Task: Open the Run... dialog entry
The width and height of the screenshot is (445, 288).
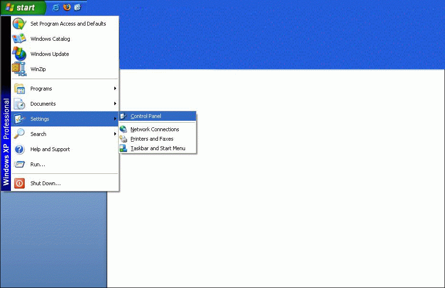Action: click(37, 164)
